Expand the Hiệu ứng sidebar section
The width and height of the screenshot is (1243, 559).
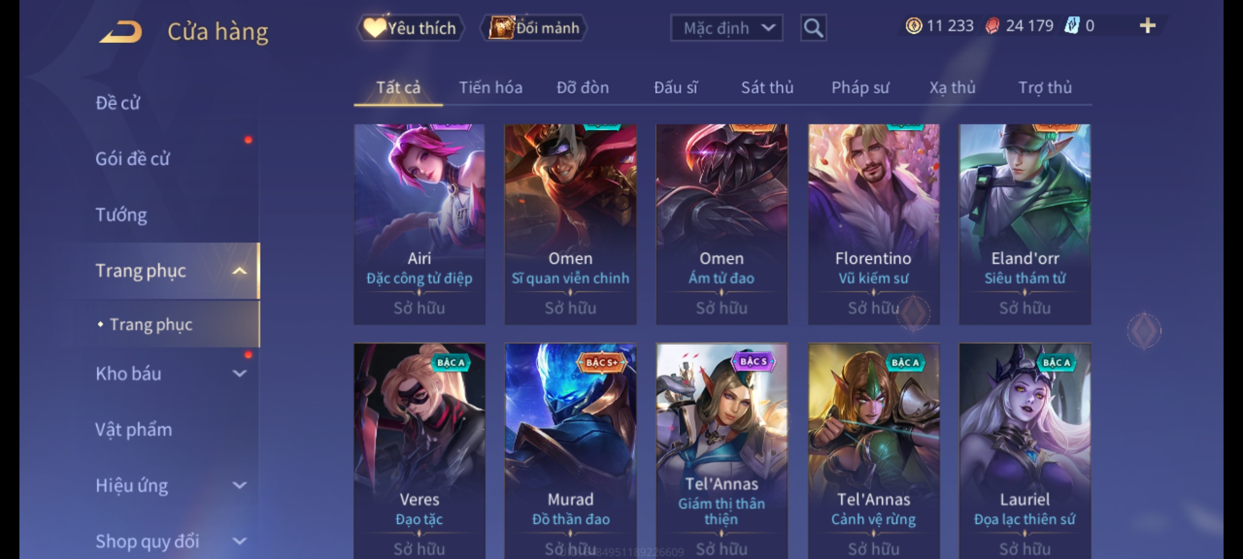click(x=239, y=485)
